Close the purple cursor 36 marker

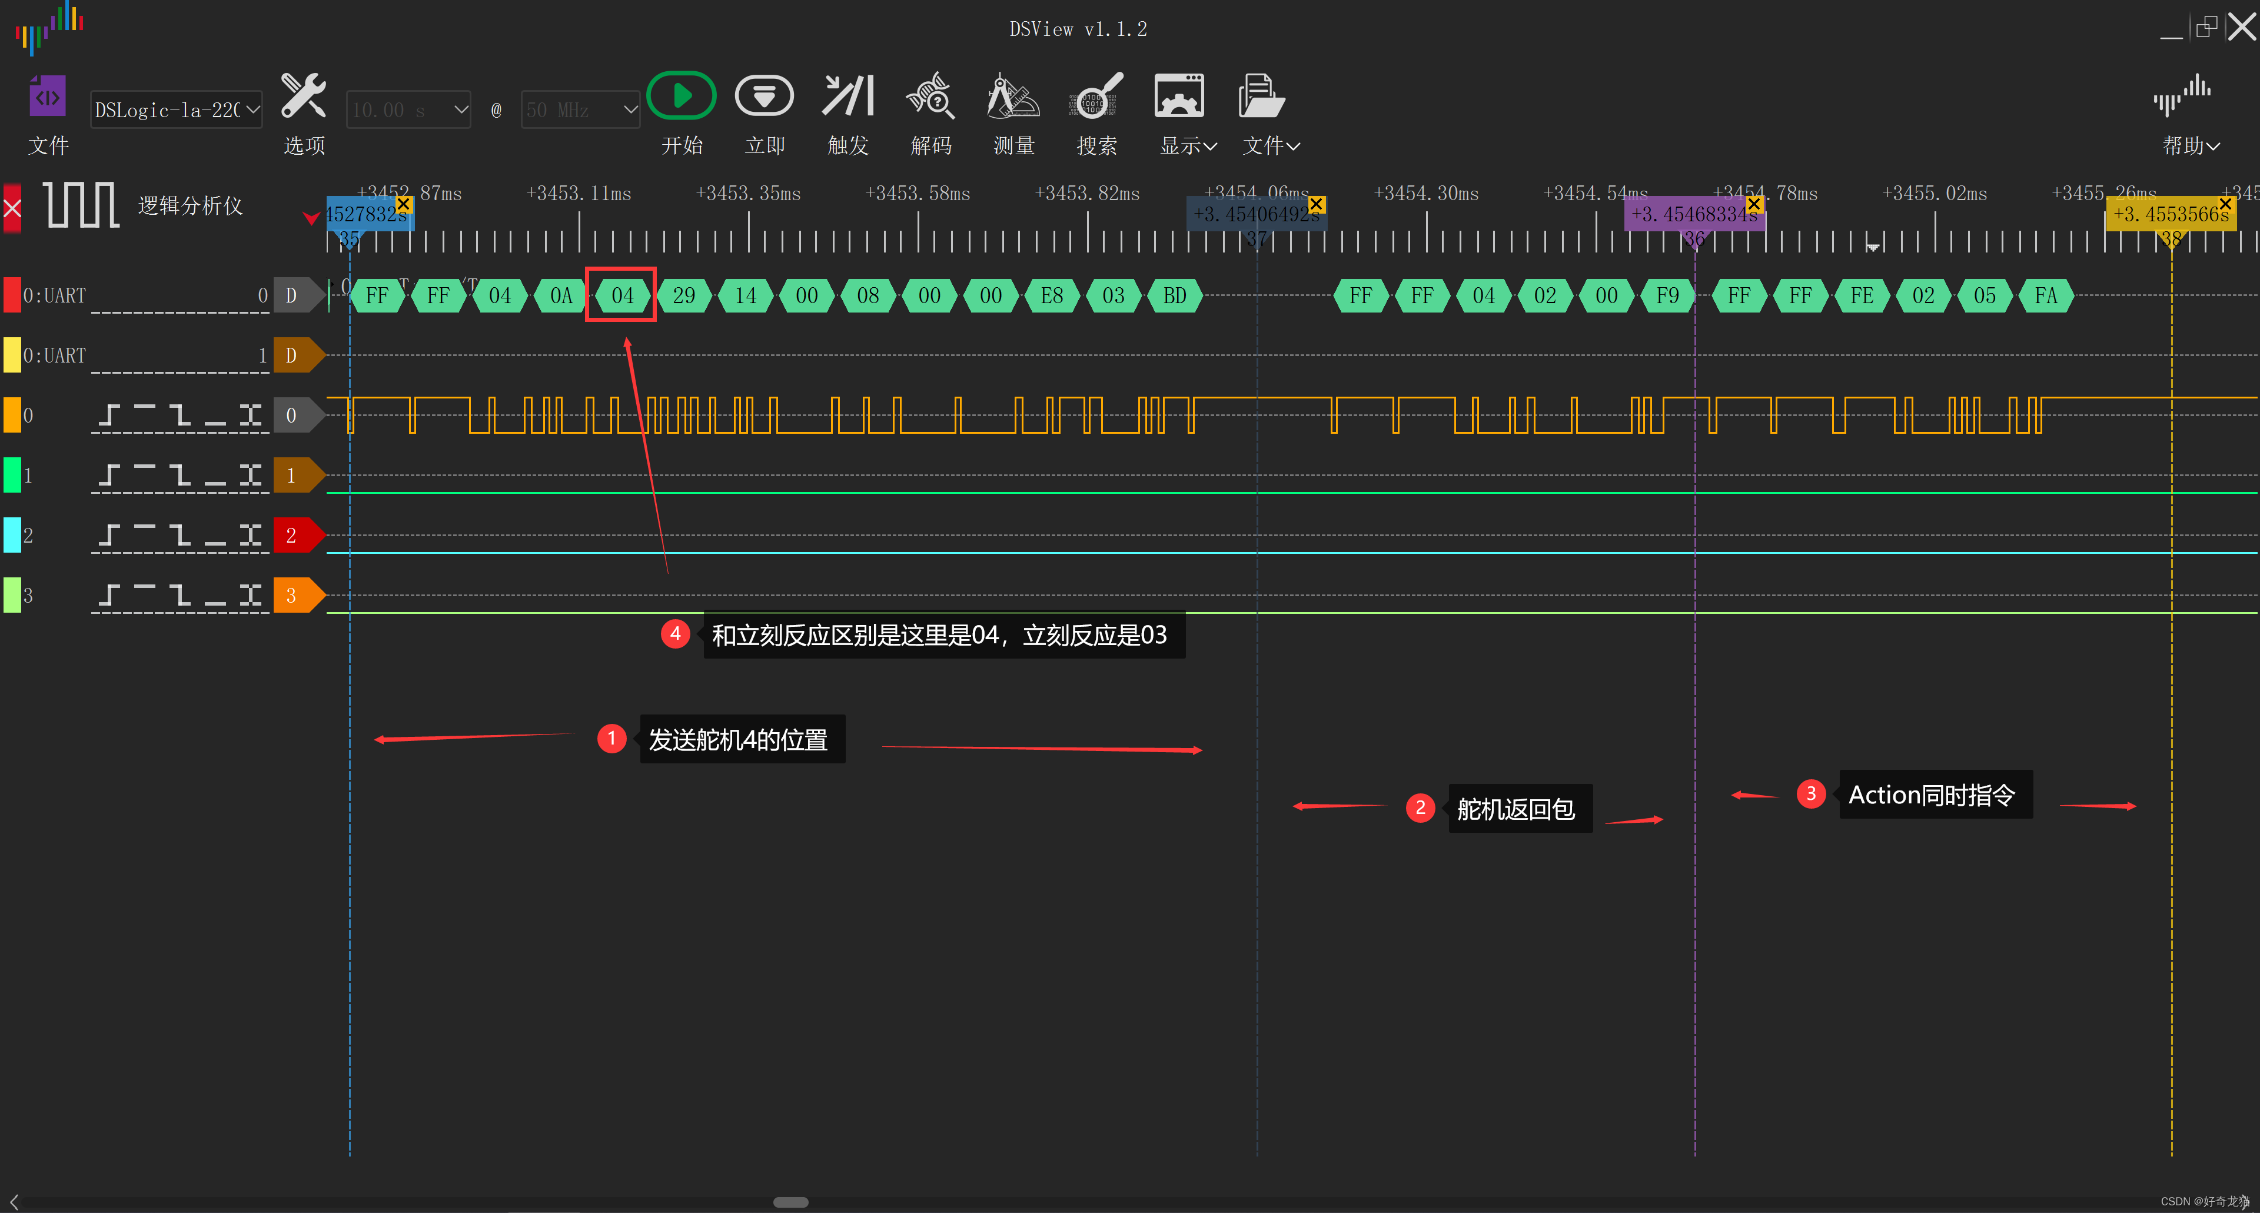1754,204
